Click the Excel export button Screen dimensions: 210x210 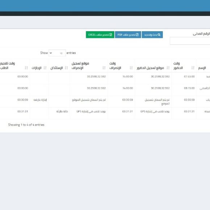click(100, 35)
